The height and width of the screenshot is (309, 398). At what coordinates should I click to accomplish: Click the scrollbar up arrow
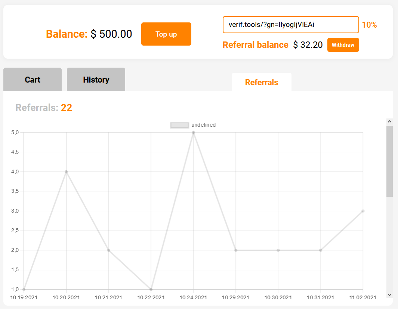coord(389,121)
